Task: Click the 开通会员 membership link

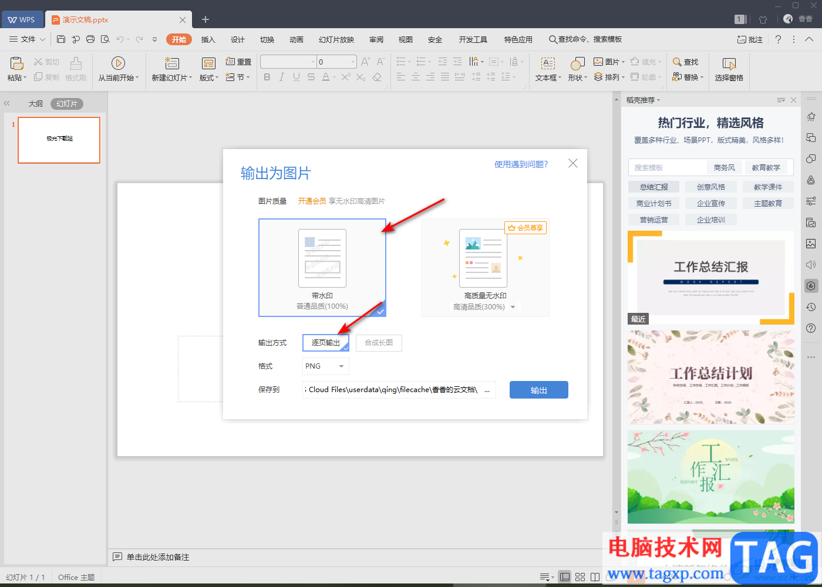Action: 312,201
